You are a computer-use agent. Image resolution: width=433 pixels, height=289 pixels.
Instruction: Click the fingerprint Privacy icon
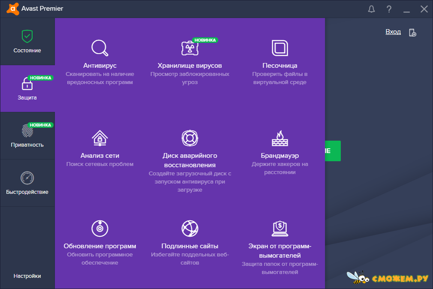(27, 131)
